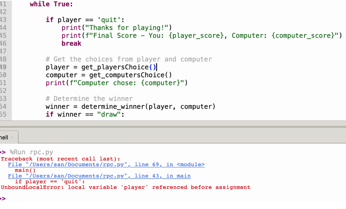
Task: Click the get_computersChoice() function call
Action: click(x=130, y=75)
